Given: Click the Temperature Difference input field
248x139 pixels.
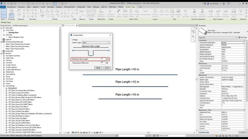Looking at the screenshot, I should coord(103,63).
